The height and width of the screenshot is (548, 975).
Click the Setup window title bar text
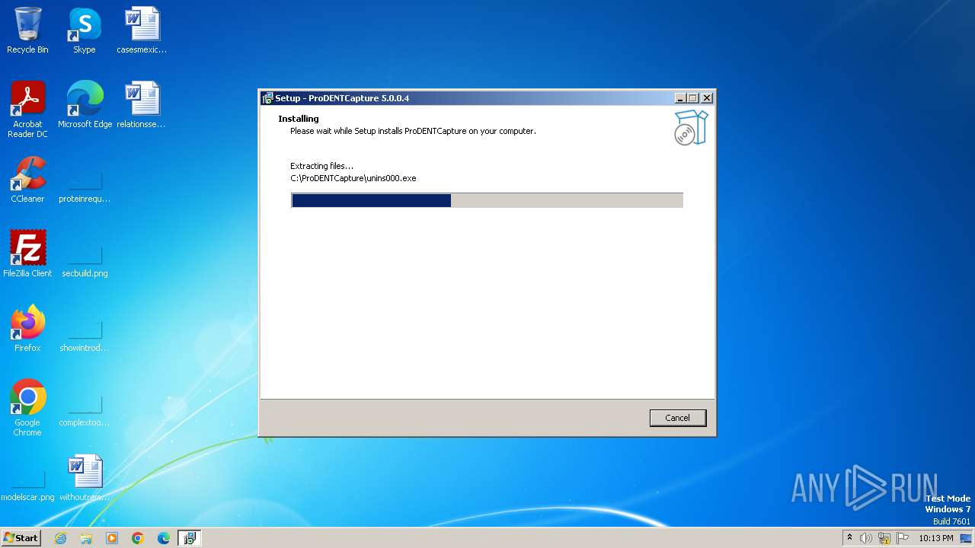[342, 98]
